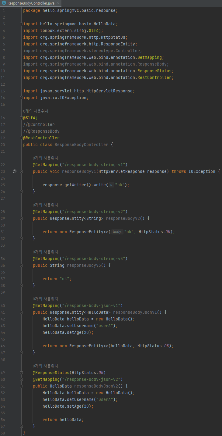This screenshot has height=436, width=222.
Task: Click the commented //@ResponseBody line
Action: pos(41,131)
